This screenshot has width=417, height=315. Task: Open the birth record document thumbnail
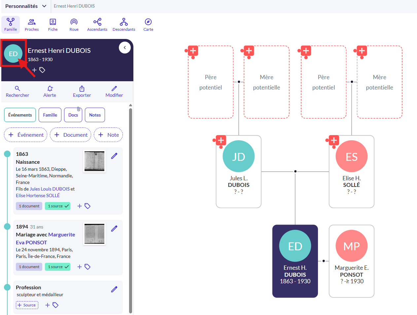coord(94,161)
